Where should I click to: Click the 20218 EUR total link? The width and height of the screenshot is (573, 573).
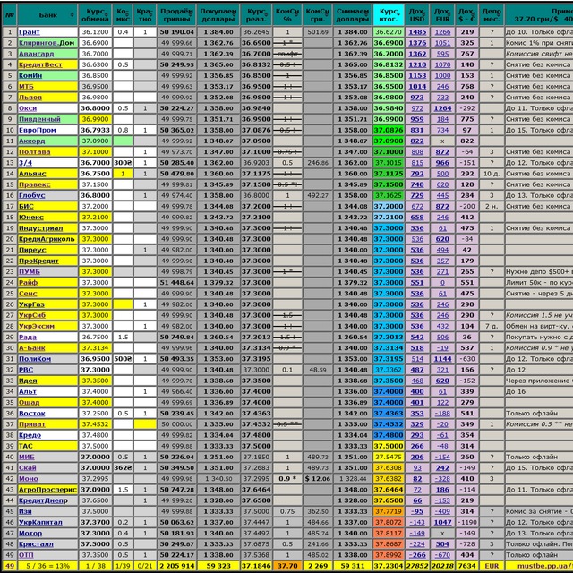click(x=442, y=566)
